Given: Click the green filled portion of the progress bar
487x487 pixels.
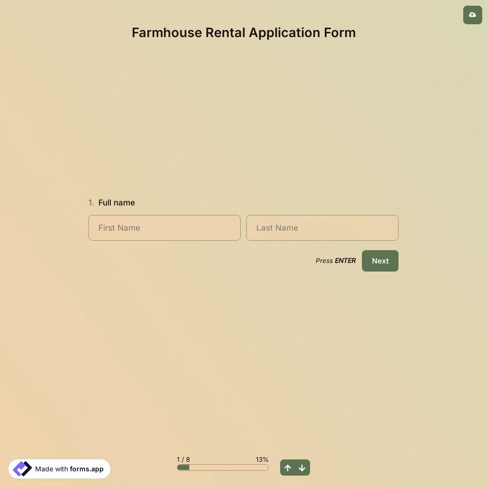Looking at the screenshot, I should 183,467.
